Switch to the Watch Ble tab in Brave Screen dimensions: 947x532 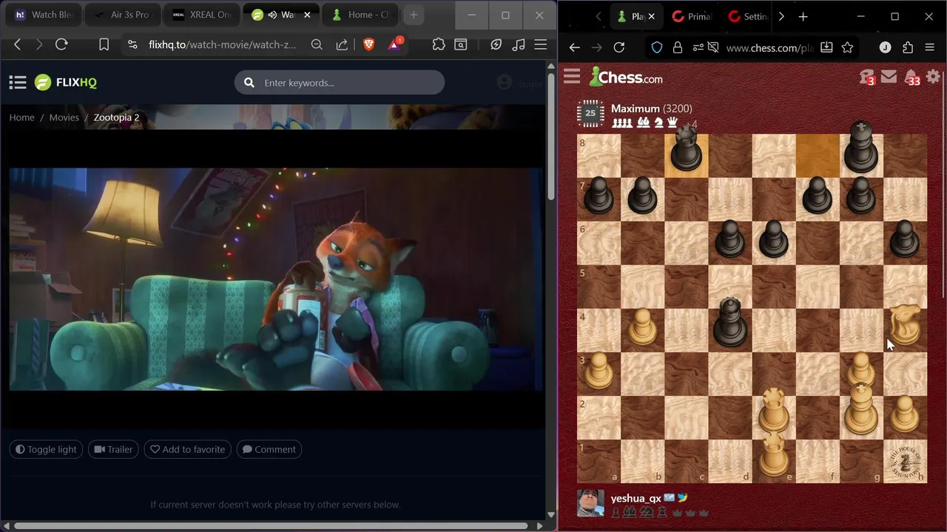[43, 15]
